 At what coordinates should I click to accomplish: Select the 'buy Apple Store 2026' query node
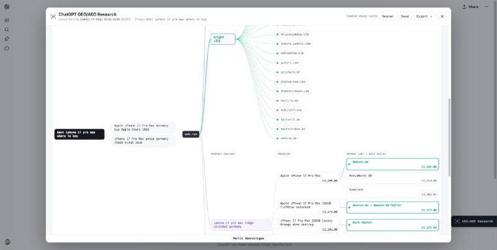[144, 127]
